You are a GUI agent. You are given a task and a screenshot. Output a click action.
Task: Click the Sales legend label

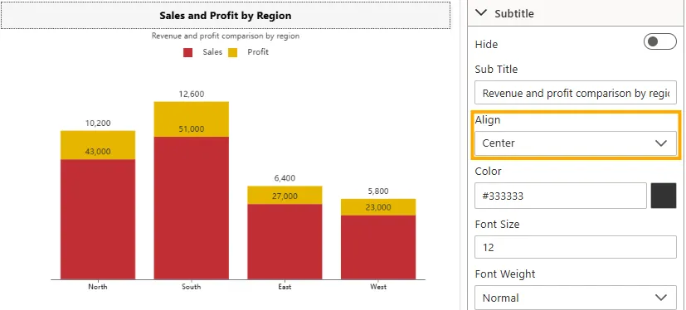[212, 52]
